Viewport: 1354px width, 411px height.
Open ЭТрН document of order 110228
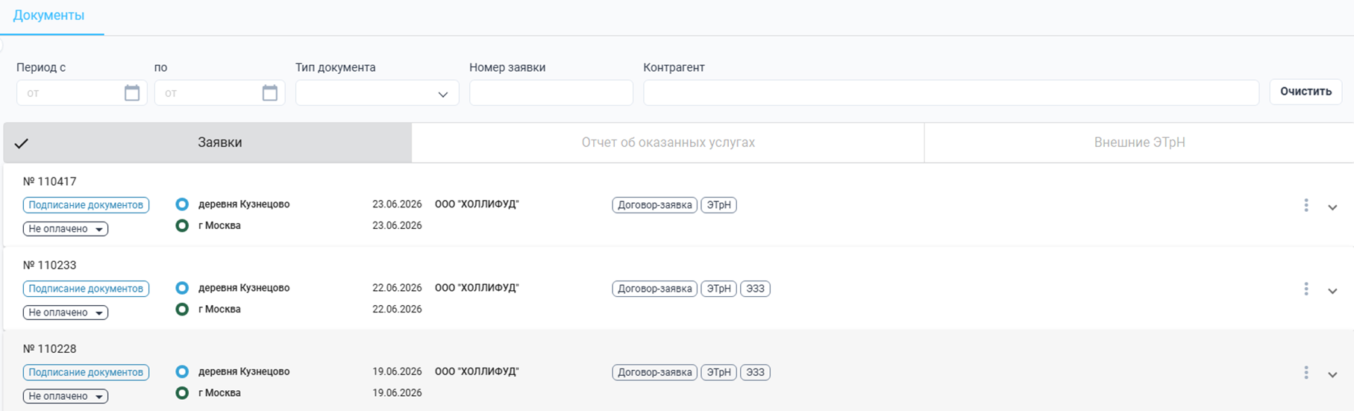(x=719, y=372)
